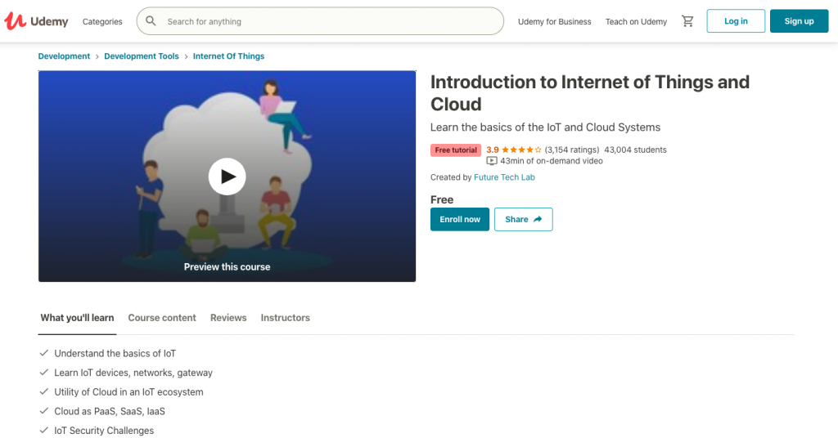Go to Development Tools breadcrumb
Image resolution: width=838 pixels, height=438 pixels.
pos(141,56)
